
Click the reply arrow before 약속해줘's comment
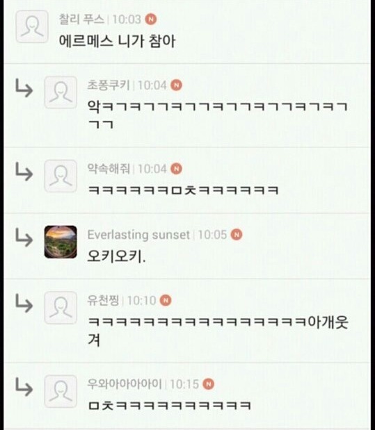pos(24,172)
